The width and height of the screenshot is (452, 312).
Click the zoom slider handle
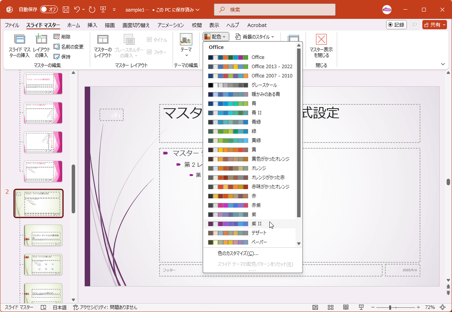click(x=390, y=307)
